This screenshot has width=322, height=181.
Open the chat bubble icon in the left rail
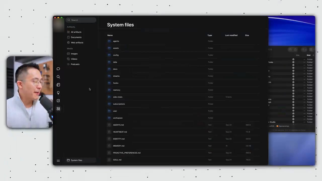(58, 69)
